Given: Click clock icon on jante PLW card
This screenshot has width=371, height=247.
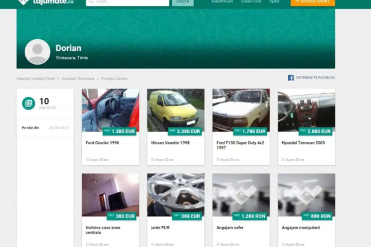Looking at the screenshot, I should click(153, 244).
